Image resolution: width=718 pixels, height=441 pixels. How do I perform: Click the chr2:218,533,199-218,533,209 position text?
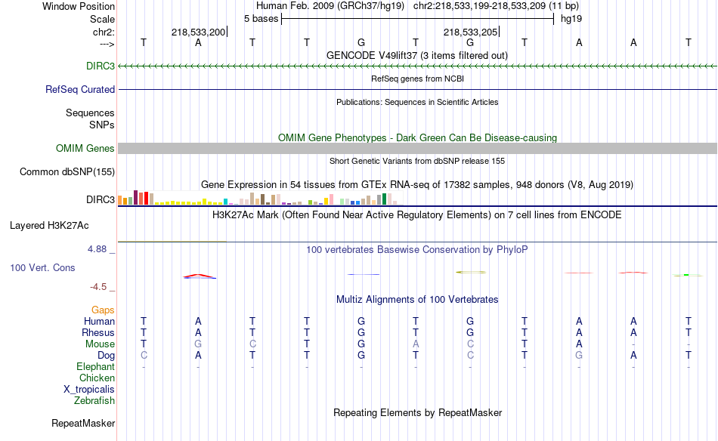coord(496,6)
